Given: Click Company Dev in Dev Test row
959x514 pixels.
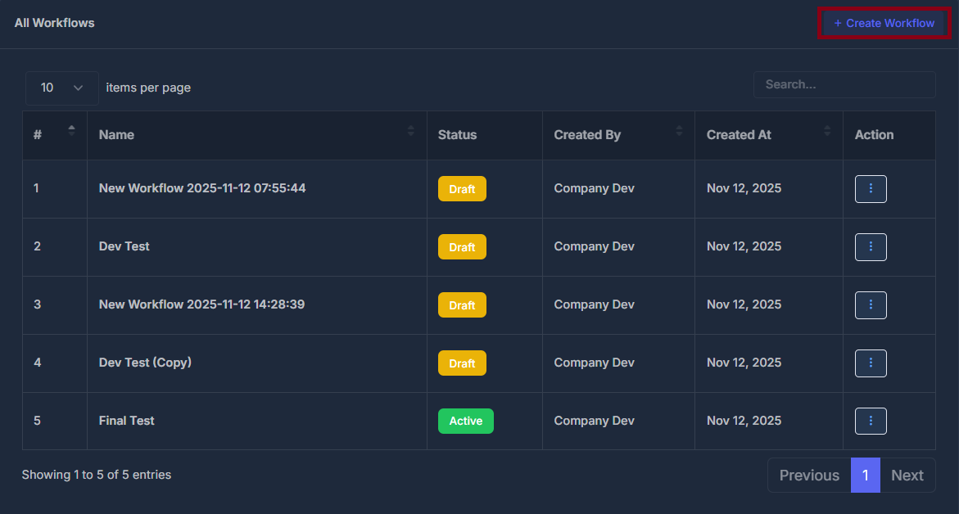Looking at the screenshot, I should click(594, 246).
